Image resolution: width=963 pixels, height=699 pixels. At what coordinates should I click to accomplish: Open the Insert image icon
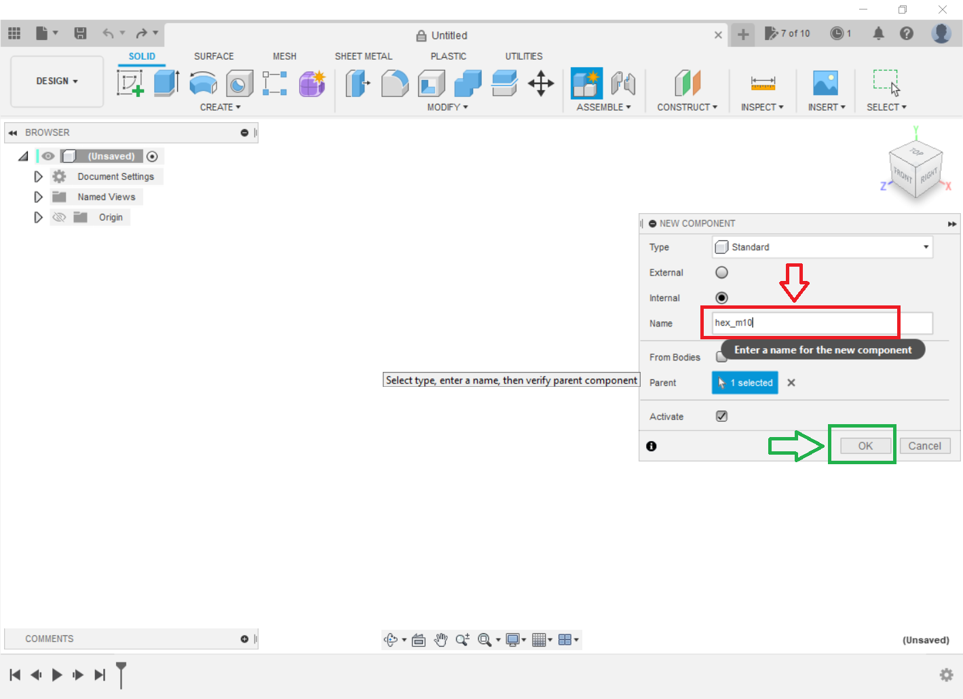825,83
